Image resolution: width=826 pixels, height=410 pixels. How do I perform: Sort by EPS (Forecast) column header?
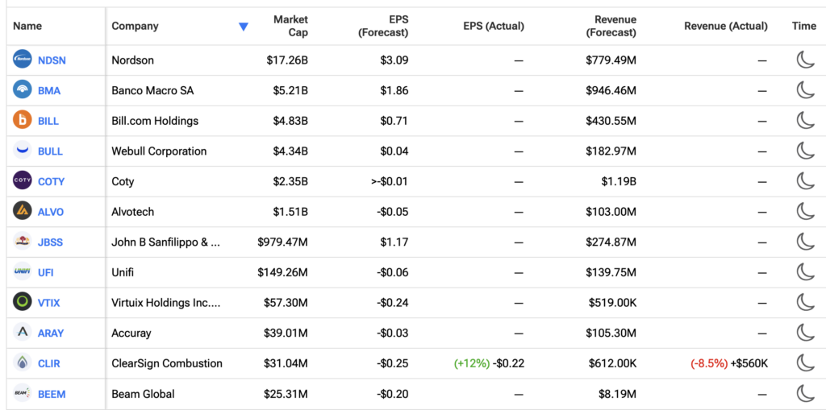pos(383,27)
